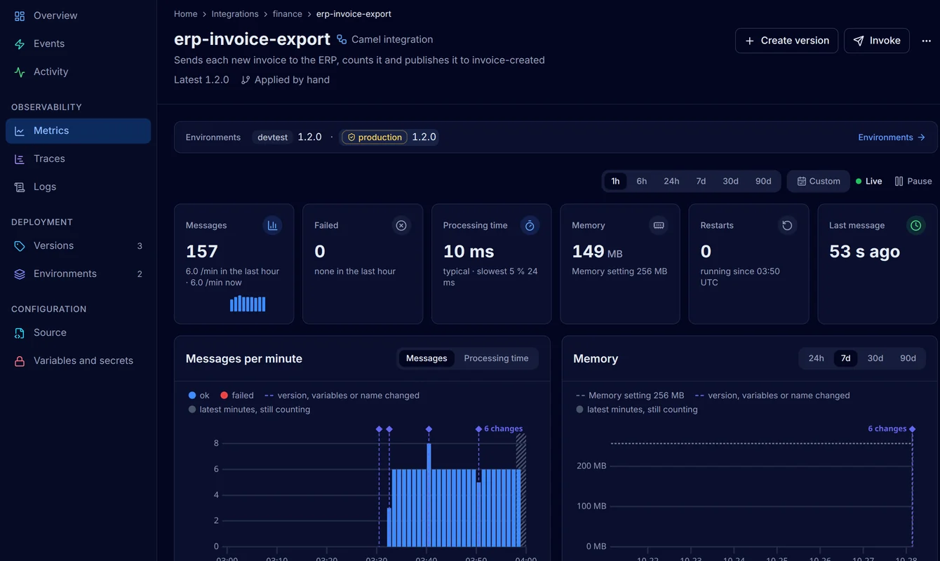The height and width of the screenshot is (561, 940).
Task: Click the red lock icon for secrets
Action: pos(20,360)
